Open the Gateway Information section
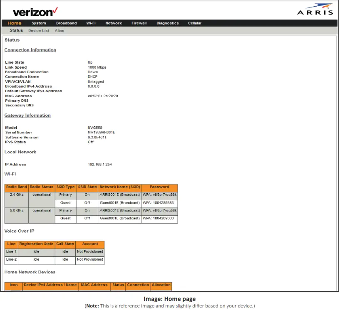 [27, 115]
